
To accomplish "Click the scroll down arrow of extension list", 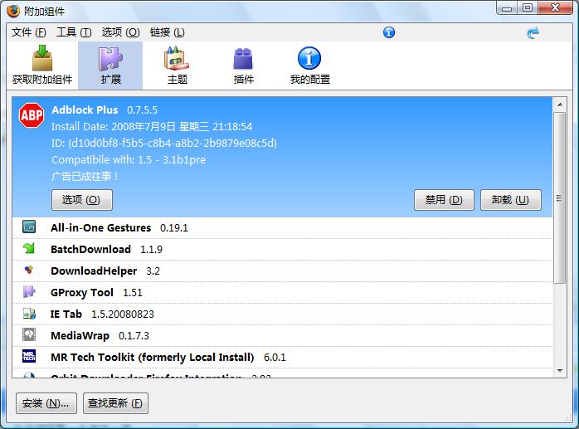I will pyautogui.click(x=560, y=370).
